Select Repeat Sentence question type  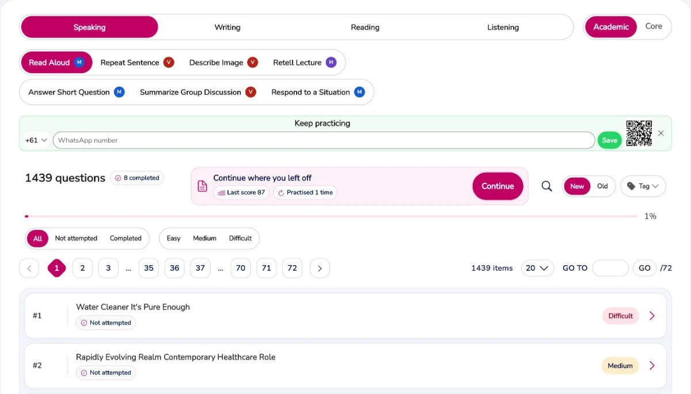(137, 62)
